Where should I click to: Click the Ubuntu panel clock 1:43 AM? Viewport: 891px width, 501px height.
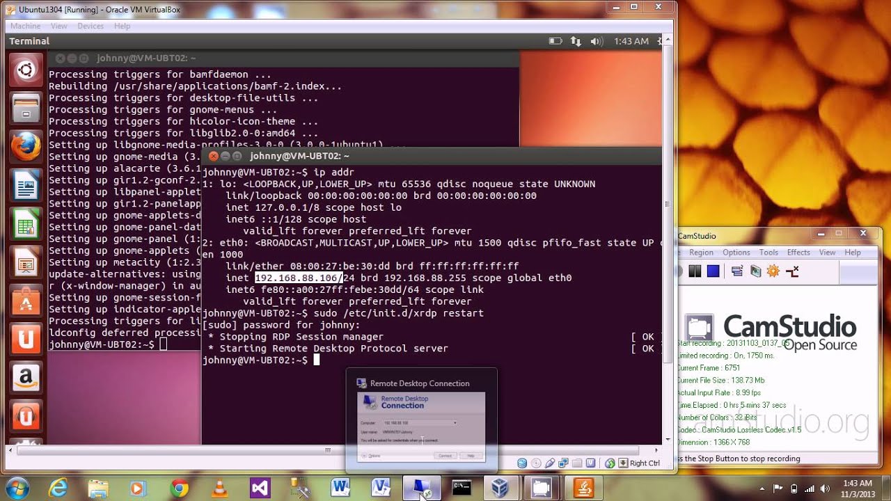631,41
